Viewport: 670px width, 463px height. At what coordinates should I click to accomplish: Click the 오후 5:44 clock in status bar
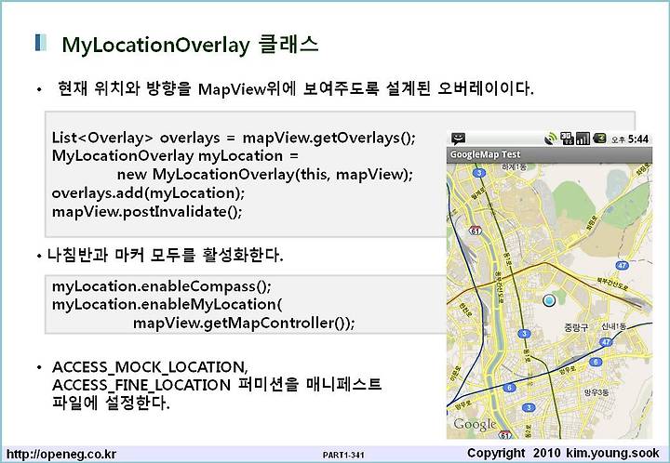click(630, 139)
